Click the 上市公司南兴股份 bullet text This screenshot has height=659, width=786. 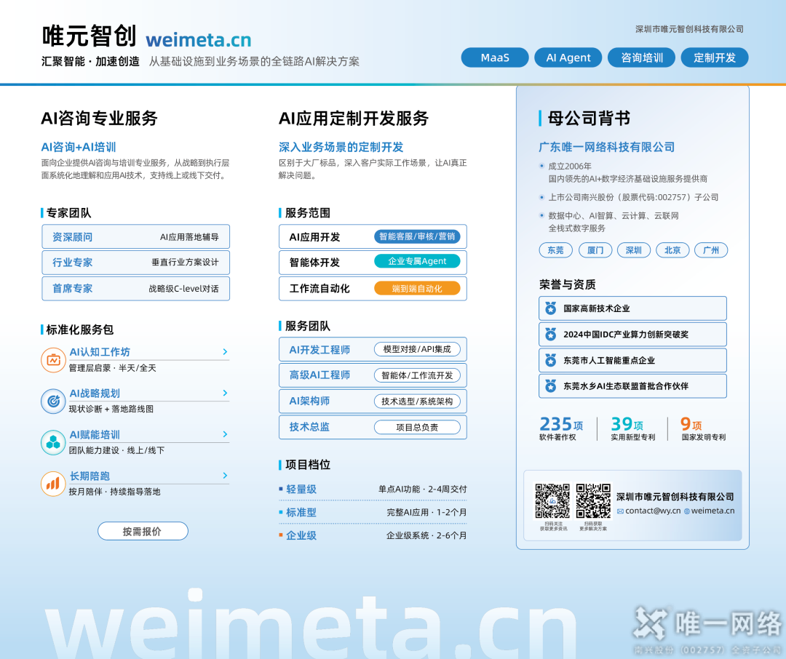click(634, 197)
